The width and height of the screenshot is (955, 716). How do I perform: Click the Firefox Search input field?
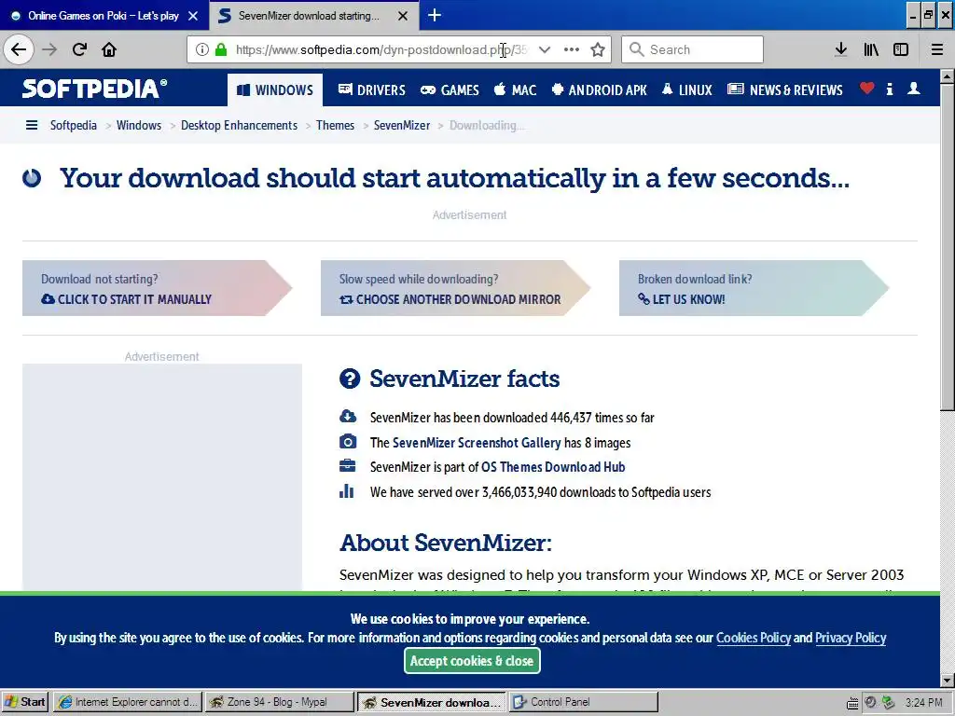[693, 49]
